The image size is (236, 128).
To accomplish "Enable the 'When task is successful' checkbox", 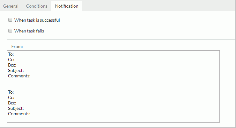I will click(10, 20).
